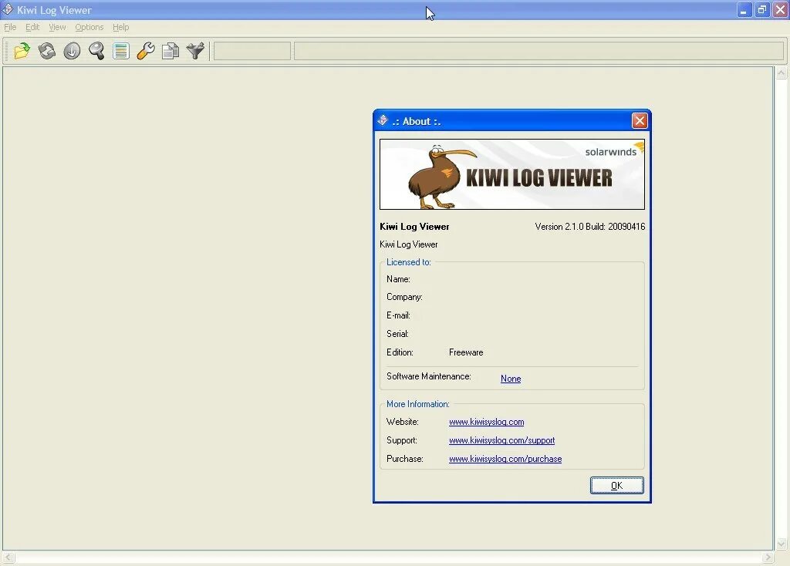This screenshot has width=790, height=566.
Task: Click the bold Kiwi Log Viewer heading
Action: (414, 227)
